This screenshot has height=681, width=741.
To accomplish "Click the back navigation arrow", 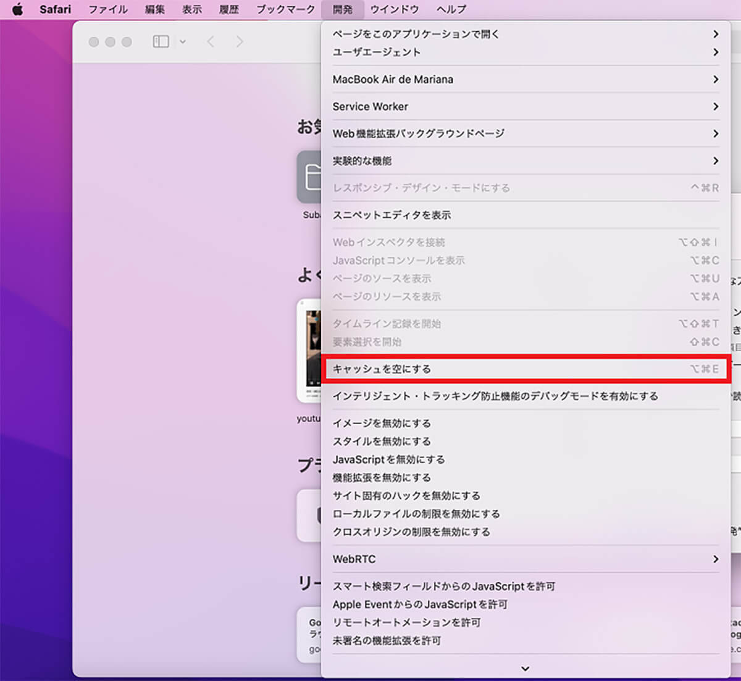I will 211,41.
